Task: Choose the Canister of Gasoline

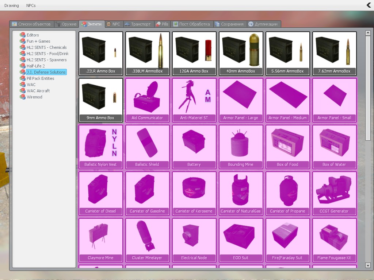Action: [148, 194]
